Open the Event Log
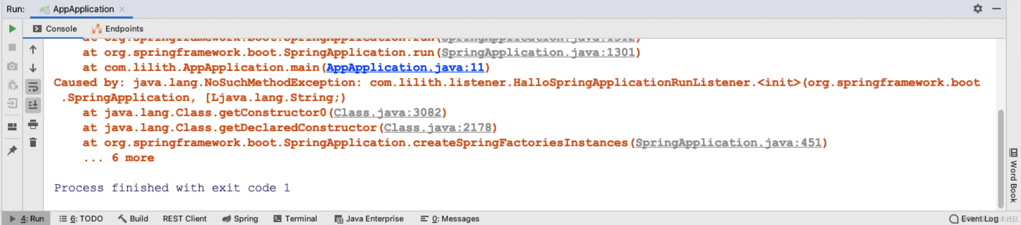The height and width of the screenshot is (225, 1021). click(974, 219)
